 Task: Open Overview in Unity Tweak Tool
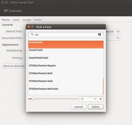point(13,11)
